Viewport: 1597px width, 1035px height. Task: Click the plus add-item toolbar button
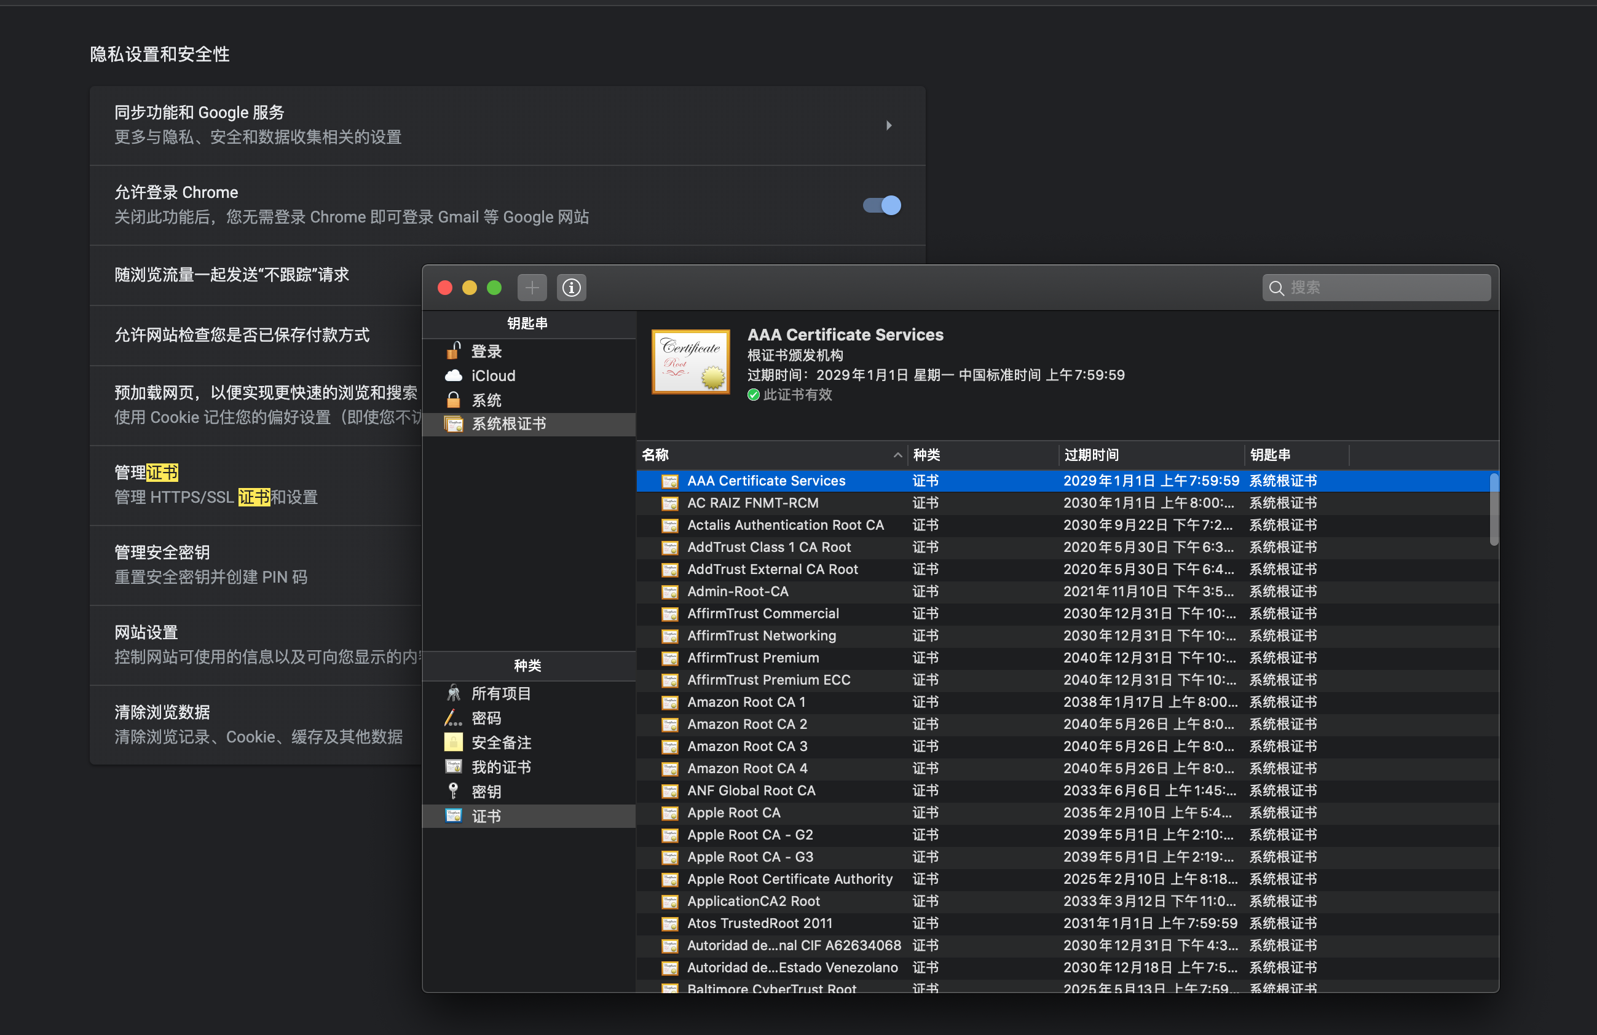pos(532,288)
